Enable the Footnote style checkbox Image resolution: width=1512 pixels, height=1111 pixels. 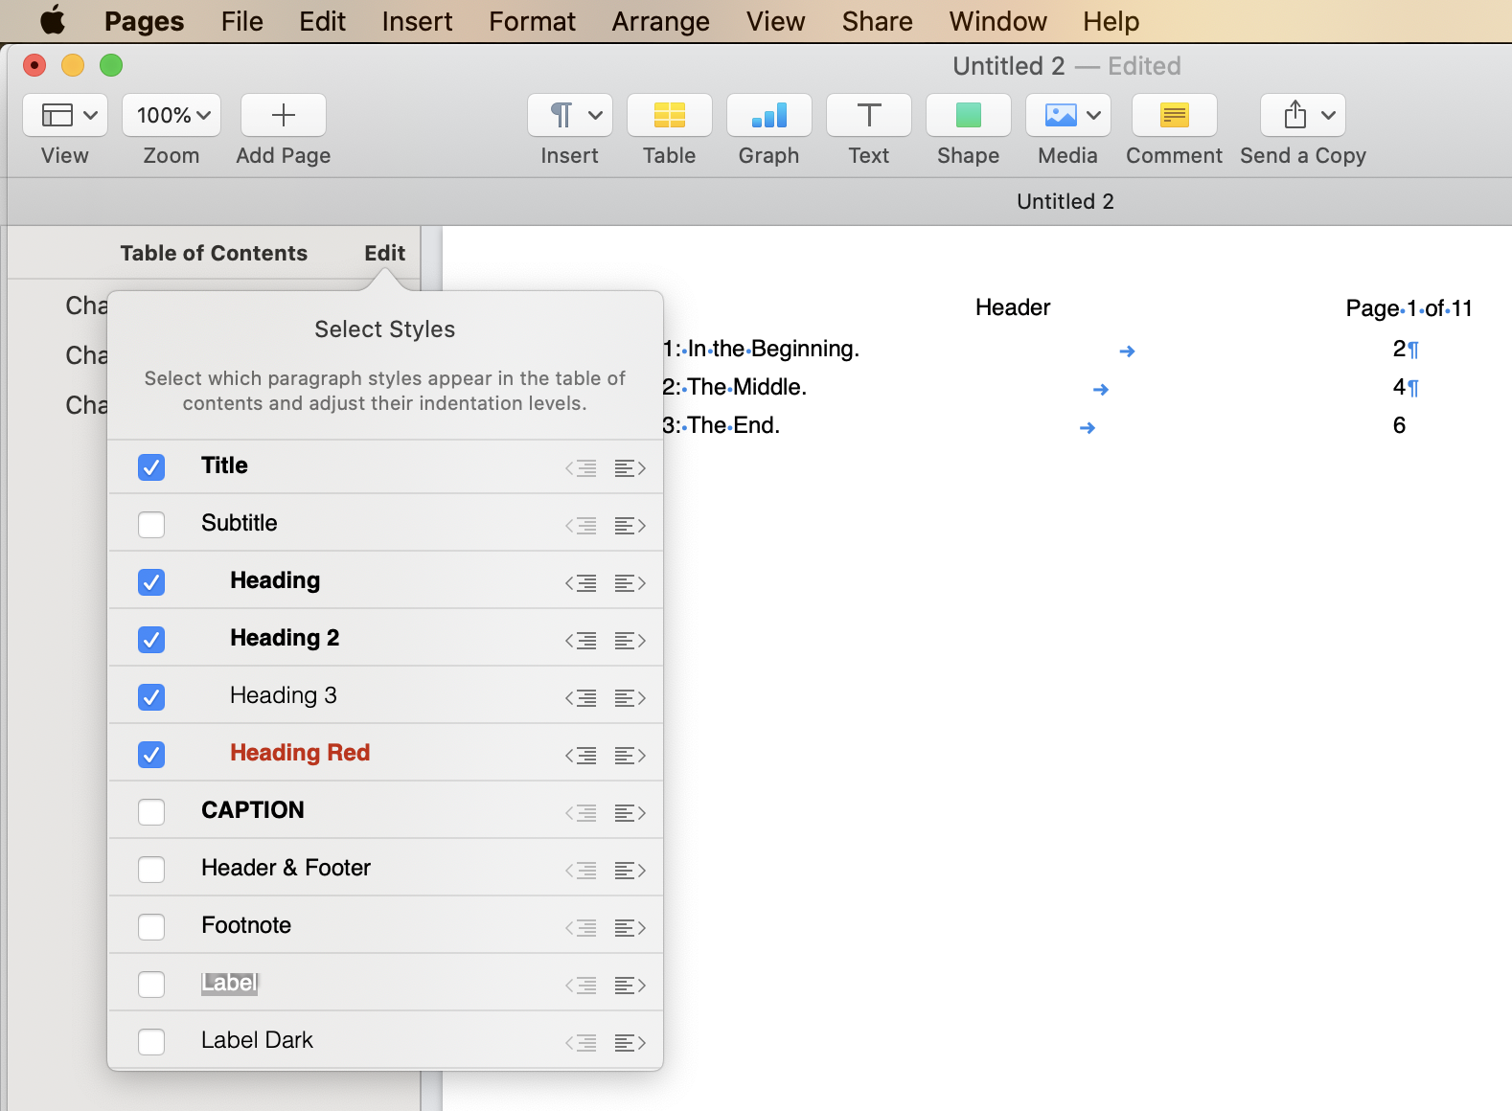tap(151, 927)
